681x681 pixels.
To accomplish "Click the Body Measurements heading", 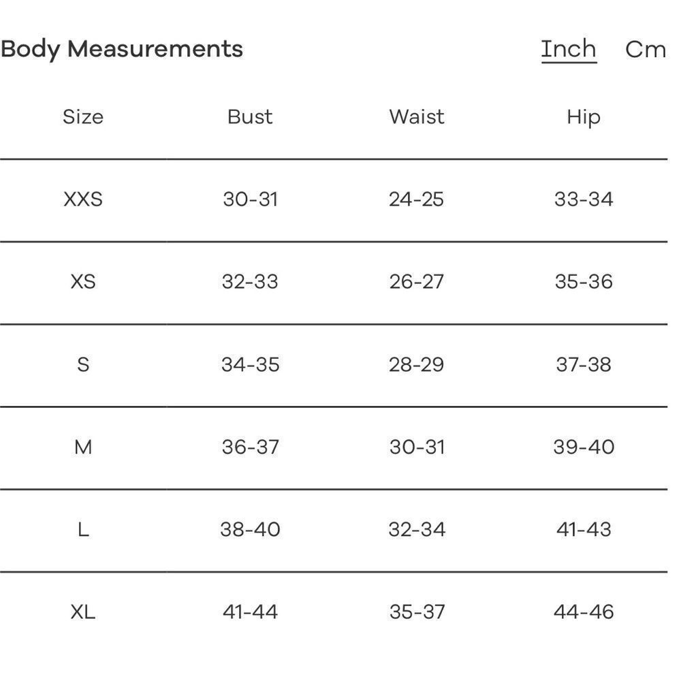I will point(122,49).
